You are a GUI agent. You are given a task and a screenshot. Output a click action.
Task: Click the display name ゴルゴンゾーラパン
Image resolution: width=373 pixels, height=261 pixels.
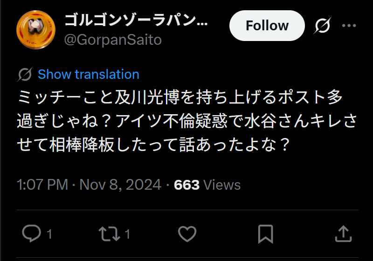coord(136,21)
